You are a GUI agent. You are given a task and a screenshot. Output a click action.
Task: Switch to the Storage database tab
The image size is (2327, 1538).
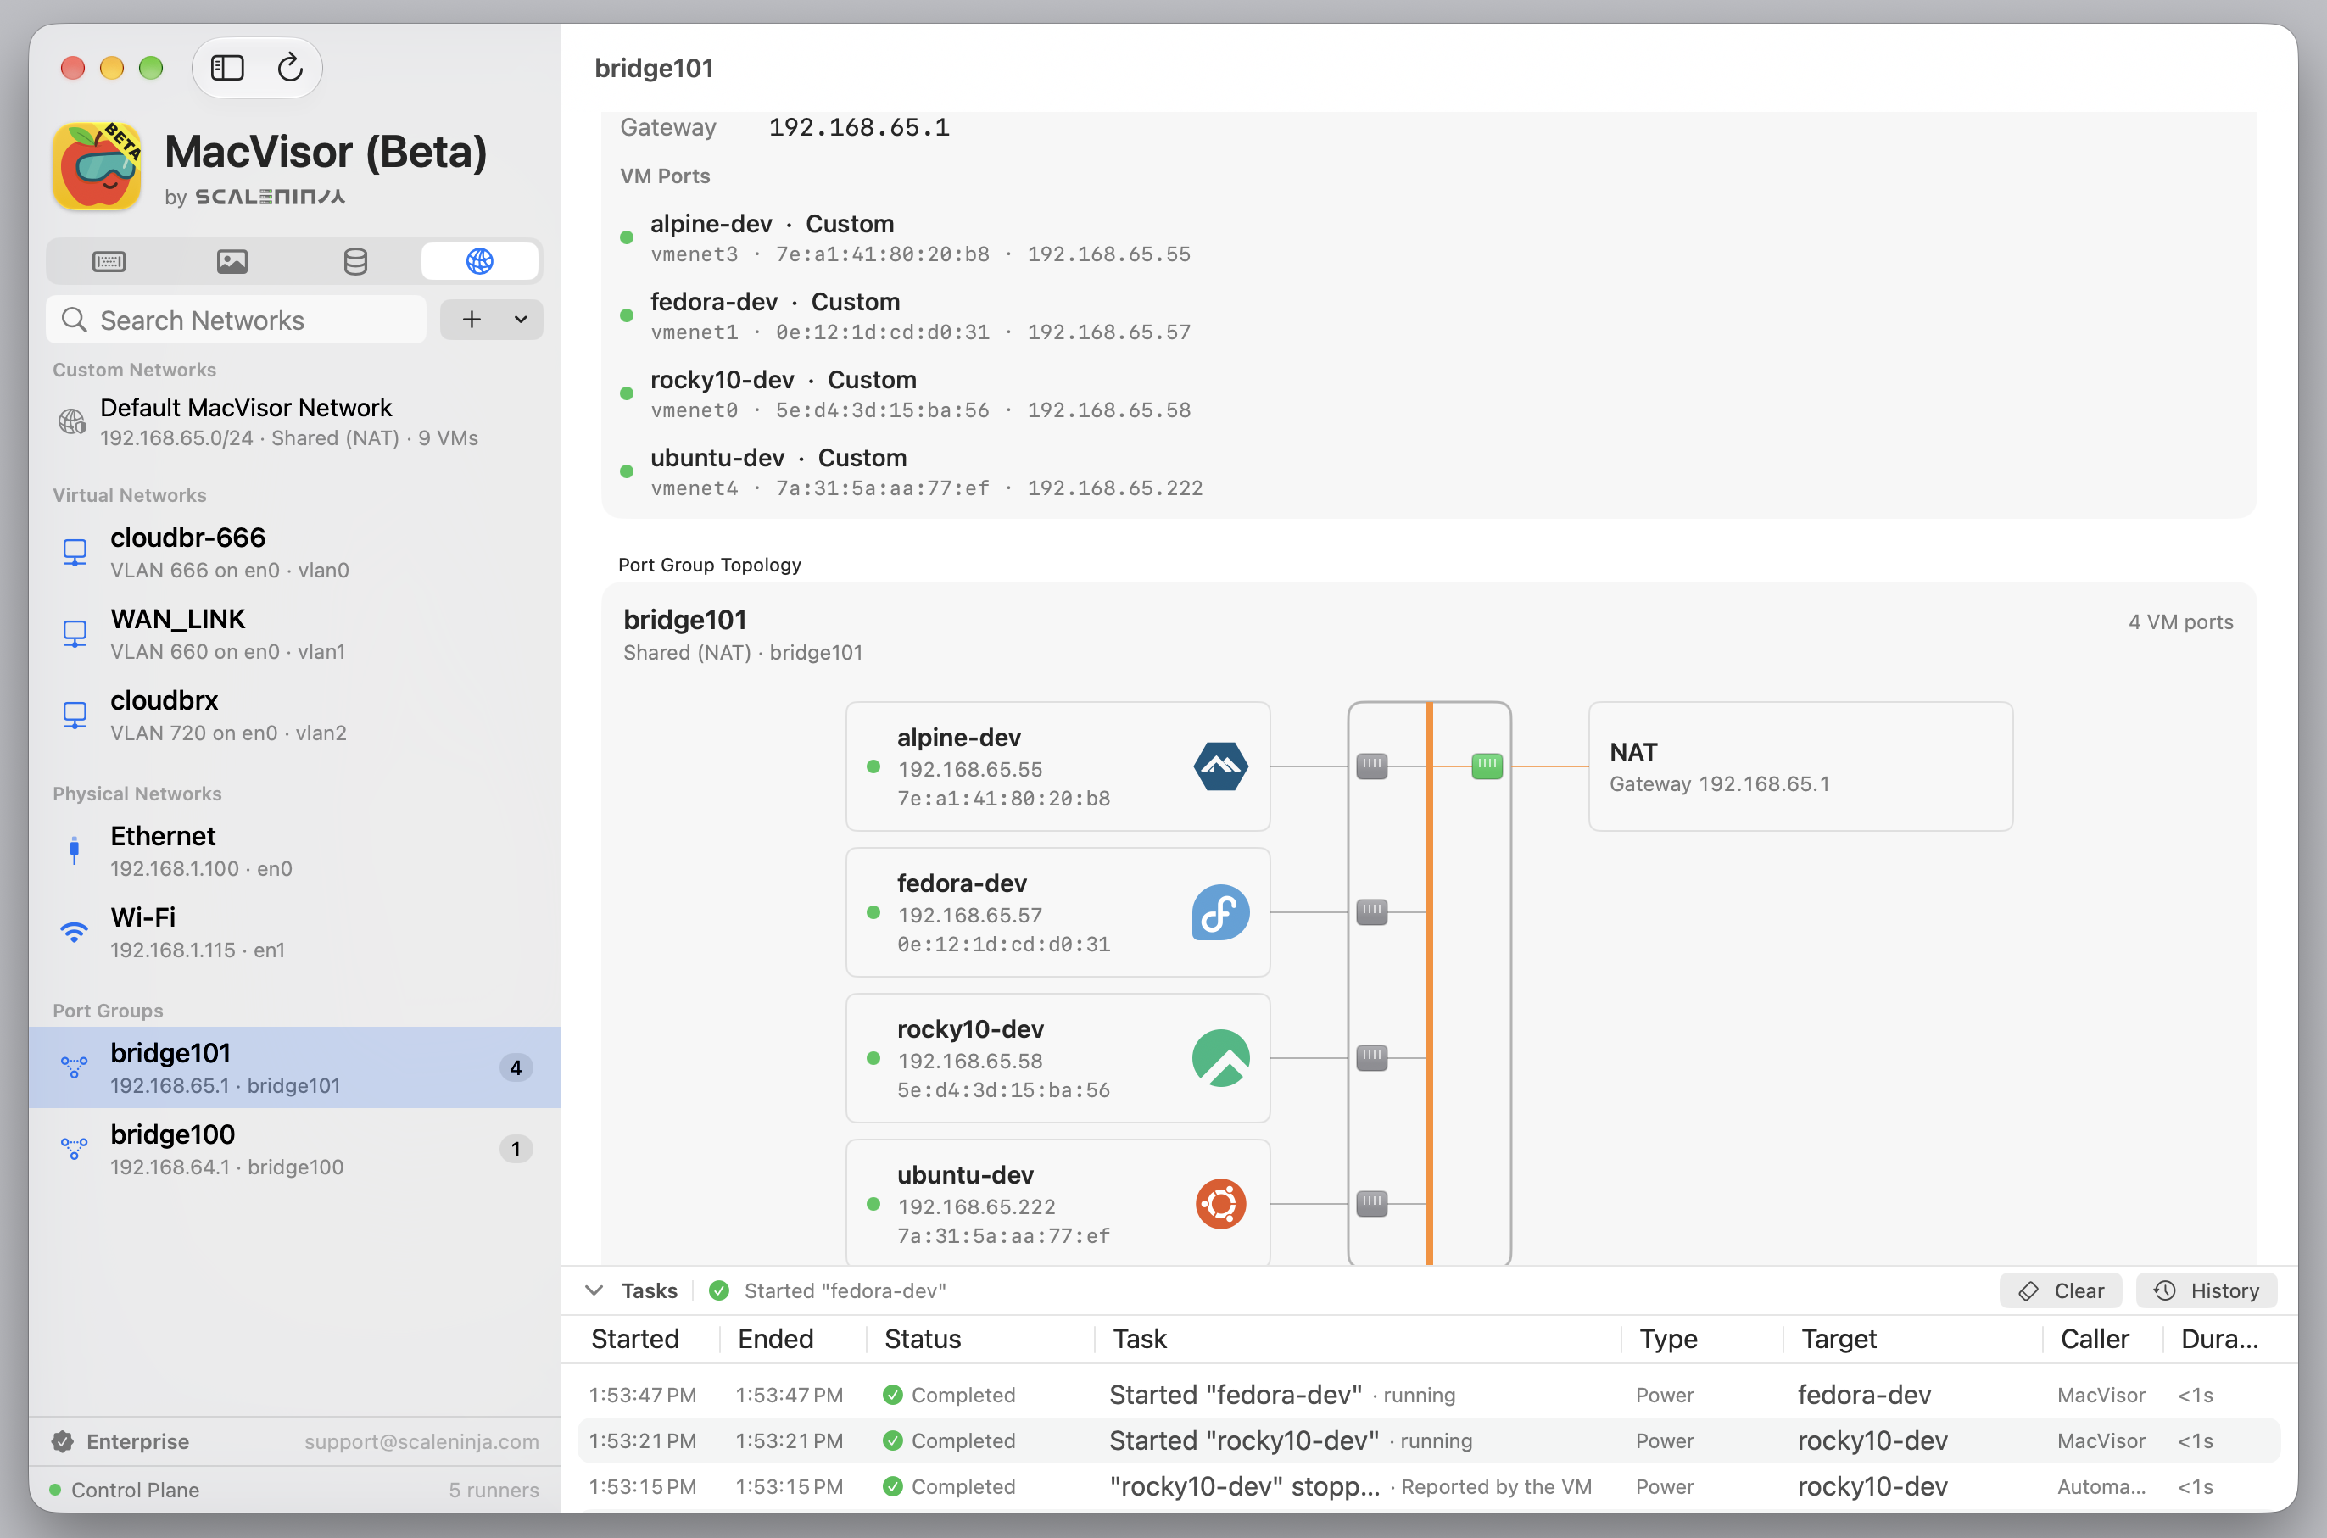pos(356,262)
